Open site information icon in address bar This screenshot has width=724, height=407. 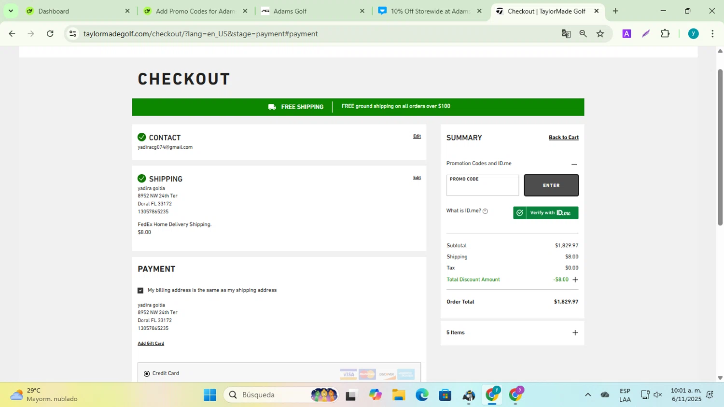click(x=73, y=34)
